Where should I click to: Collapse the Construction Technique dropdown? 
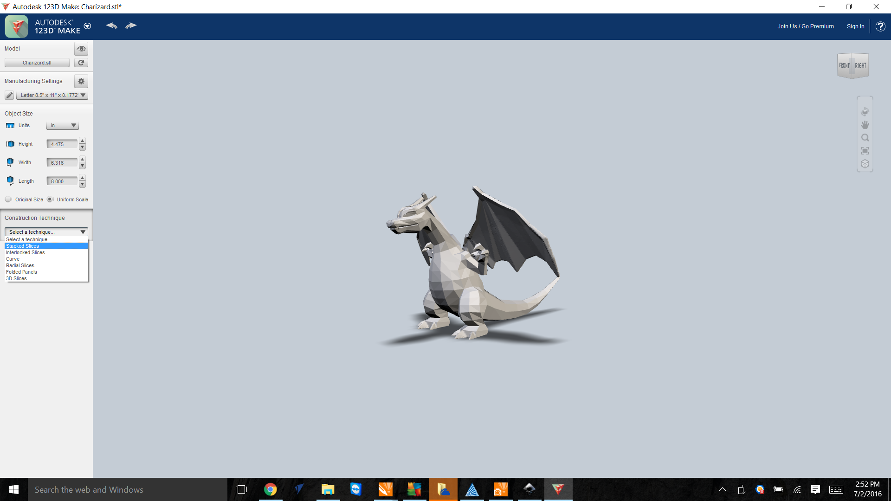46,232
